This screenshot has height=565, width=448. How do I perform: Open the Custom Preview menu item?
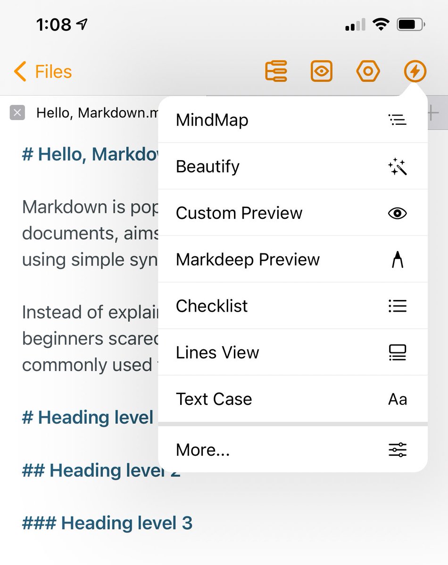(x=293, y=213)
